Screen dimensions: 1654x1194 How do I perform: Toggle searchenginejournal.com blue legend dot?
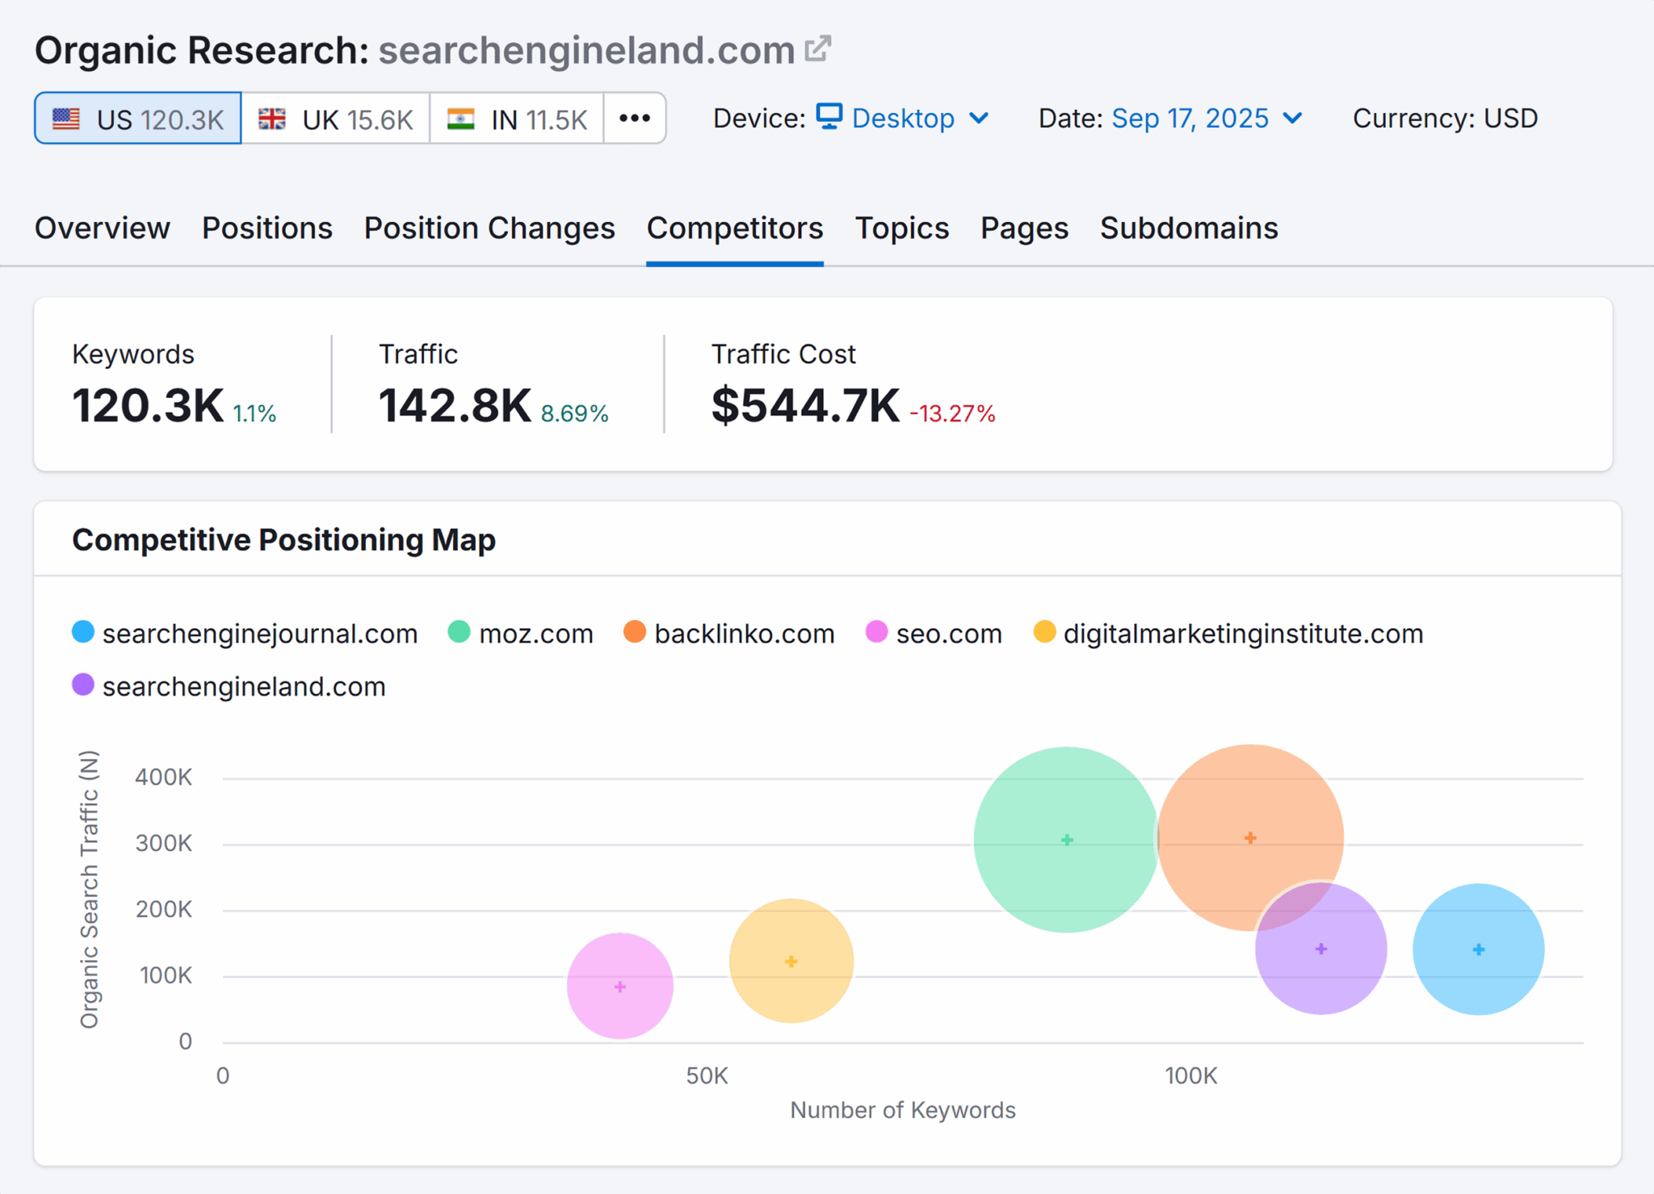click(83, 632)
